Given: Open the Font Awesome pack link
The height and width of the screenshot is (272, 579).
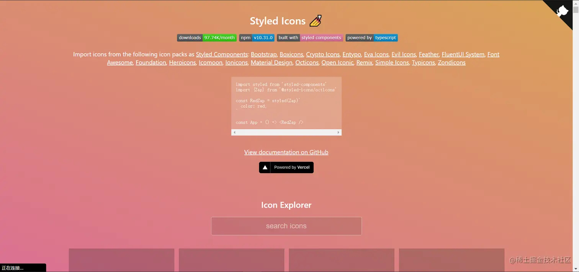Looking at the screenshot, I should point(493,54).
